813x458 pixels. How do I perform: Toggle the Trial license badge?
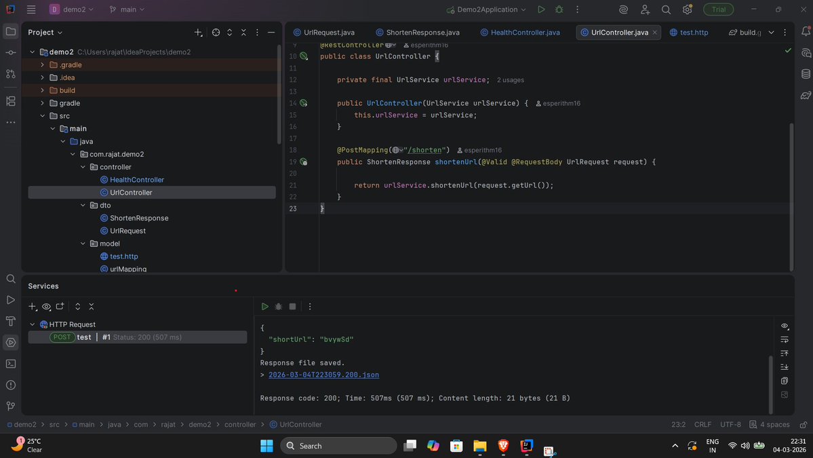pos(718,9)
